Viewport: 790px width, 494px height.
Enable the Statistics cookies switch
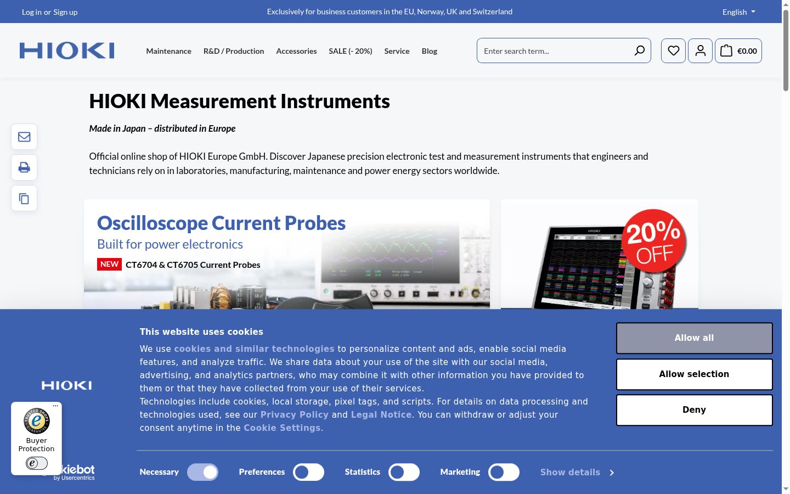pos(404,472)
